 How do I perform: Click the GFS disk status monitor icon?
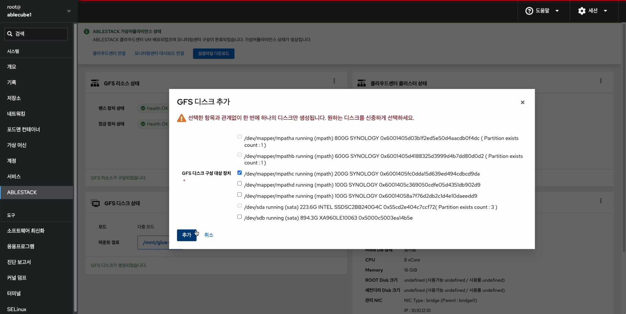pos(95,203)
